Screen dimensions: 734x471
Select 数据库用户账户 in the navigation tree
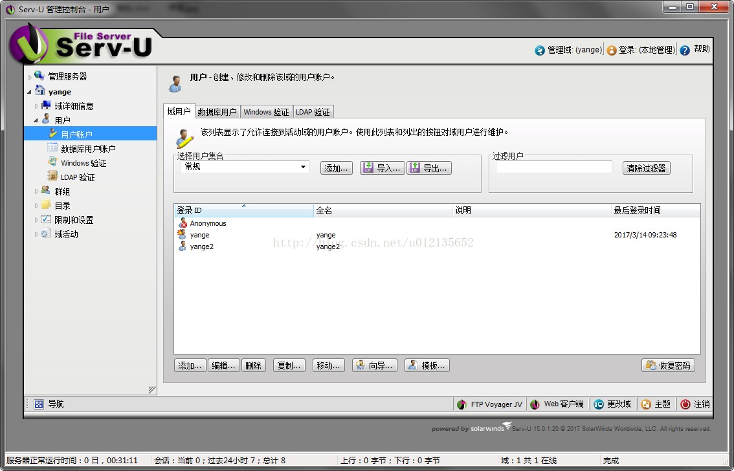coord(88,149)
